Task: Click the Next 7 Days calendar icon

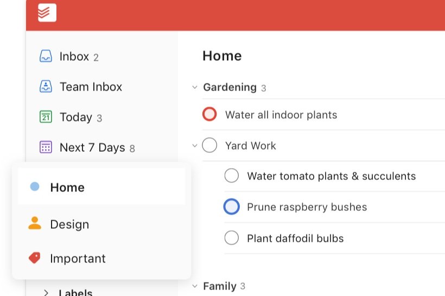Action: coord(46,147)
